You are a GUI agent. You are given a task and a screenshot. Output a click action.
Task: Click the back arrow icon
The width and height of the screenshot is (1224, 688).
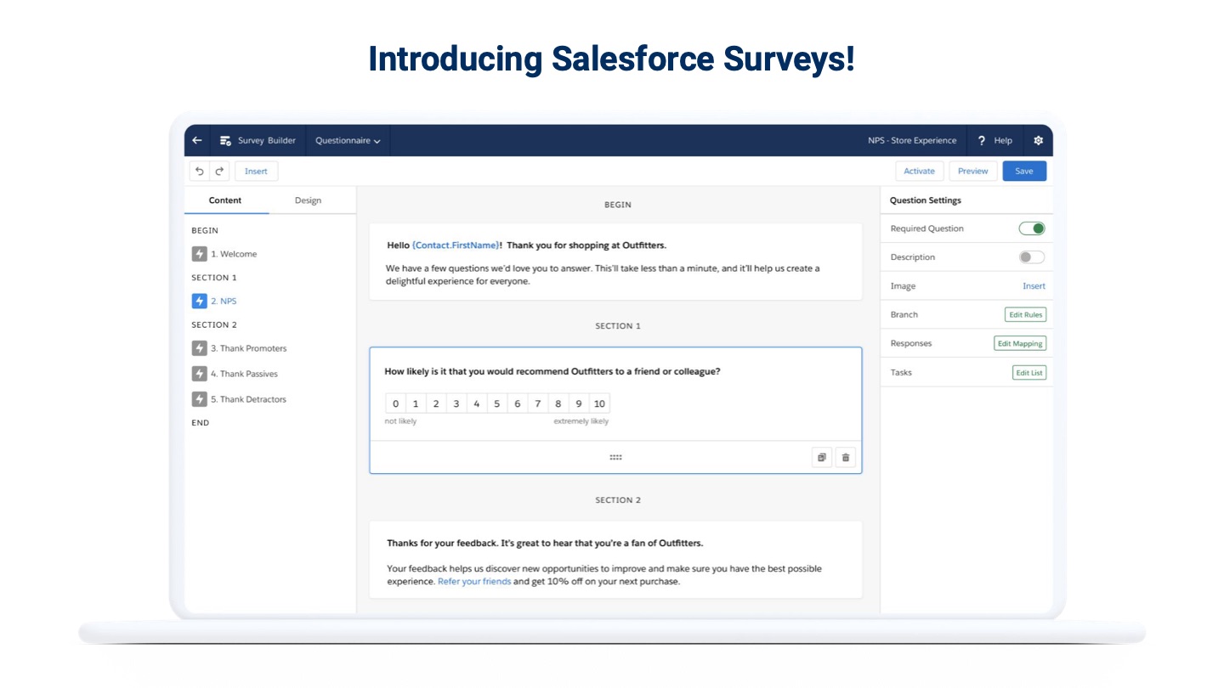[x=197, y=140]
